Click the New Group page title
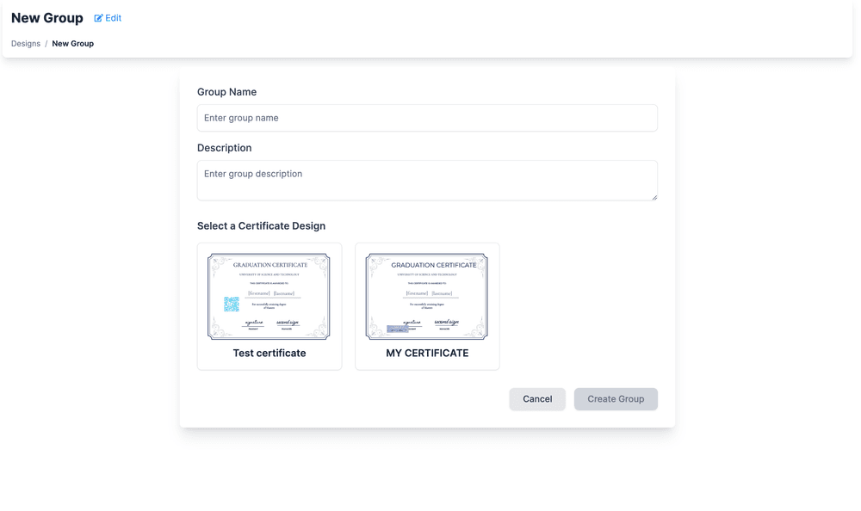Image resolution: width=861 pixels, height=511 pixels. [47, 18]
